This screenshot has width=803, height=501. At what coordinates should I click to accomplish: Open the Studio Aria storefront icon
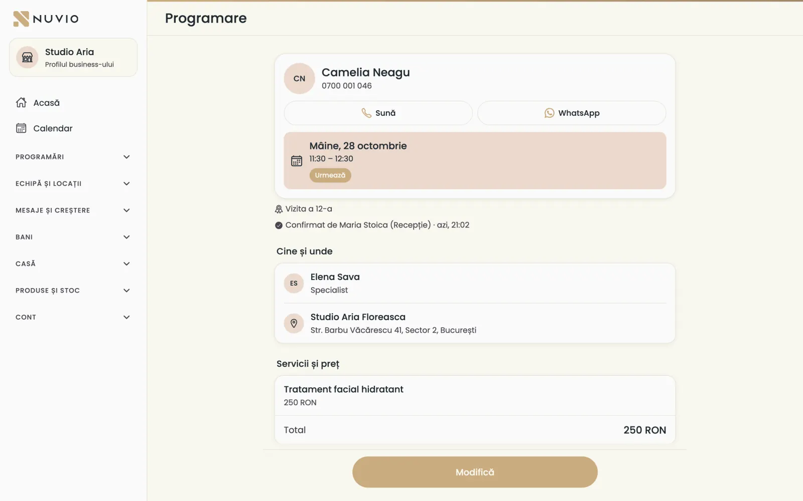[x=28, y=58]
